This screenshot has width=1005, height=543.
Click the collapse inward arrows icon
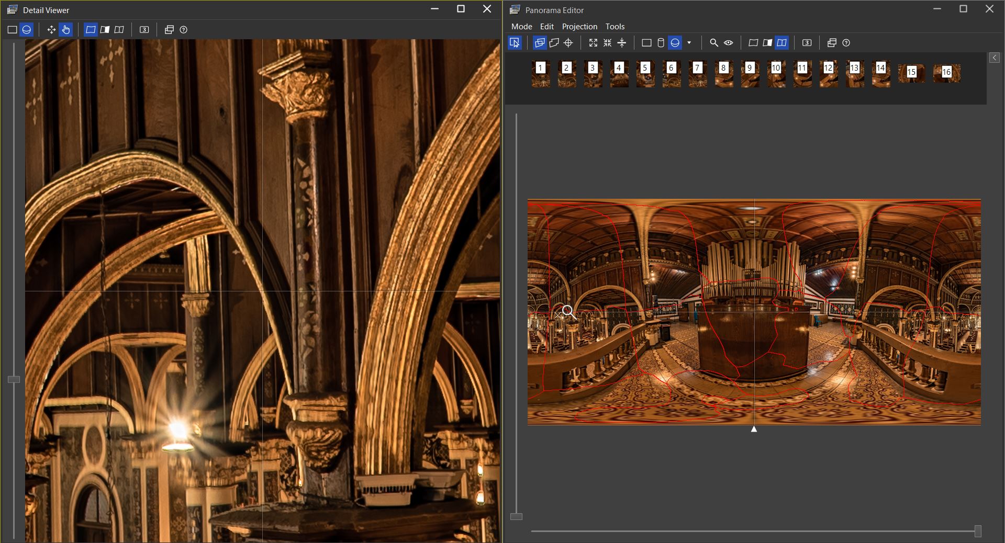[x=607, y=43]
